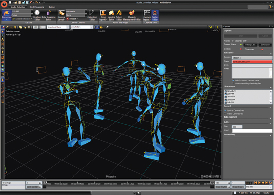Click the help question mark icon
This screenshot has height=195, width=274.
(271, 7)
